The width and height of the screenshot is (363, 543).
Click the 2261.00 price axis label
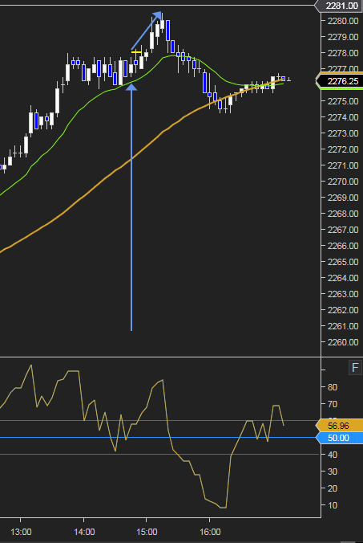coord(343,326)
